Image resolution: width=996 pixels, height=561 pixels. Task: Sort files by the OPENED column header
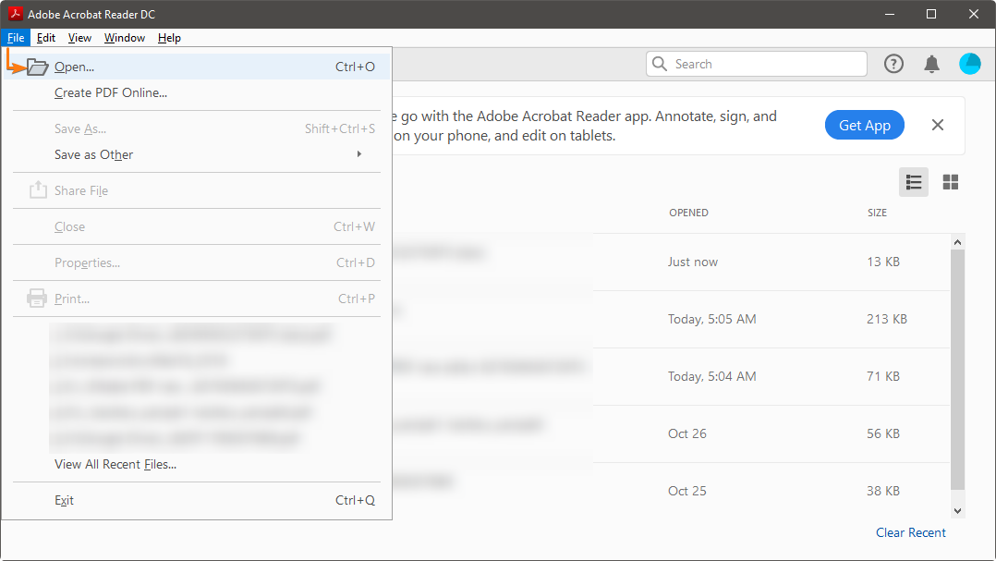[688, 213]
